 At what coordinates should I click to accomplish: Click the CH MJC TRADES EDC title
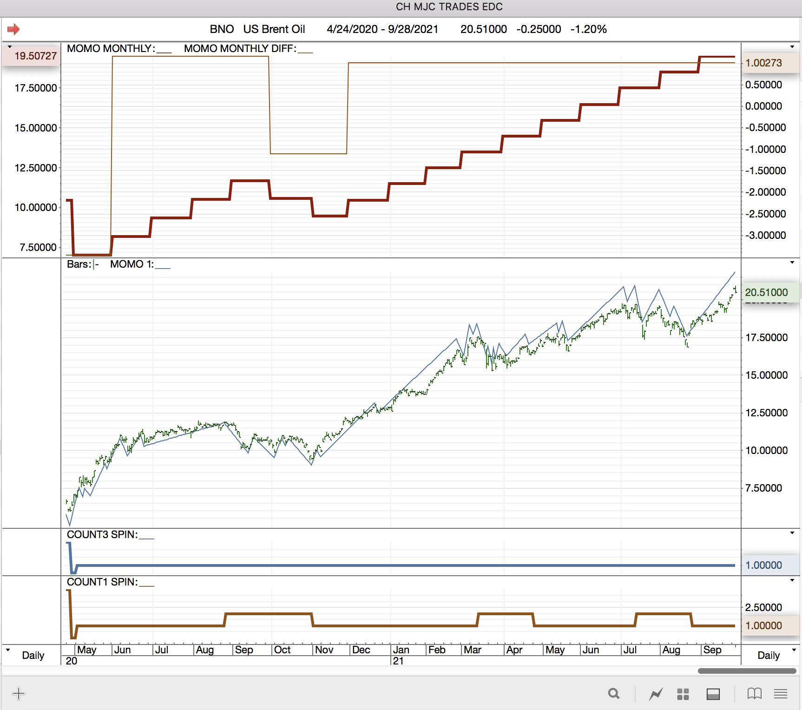[449, 7]
